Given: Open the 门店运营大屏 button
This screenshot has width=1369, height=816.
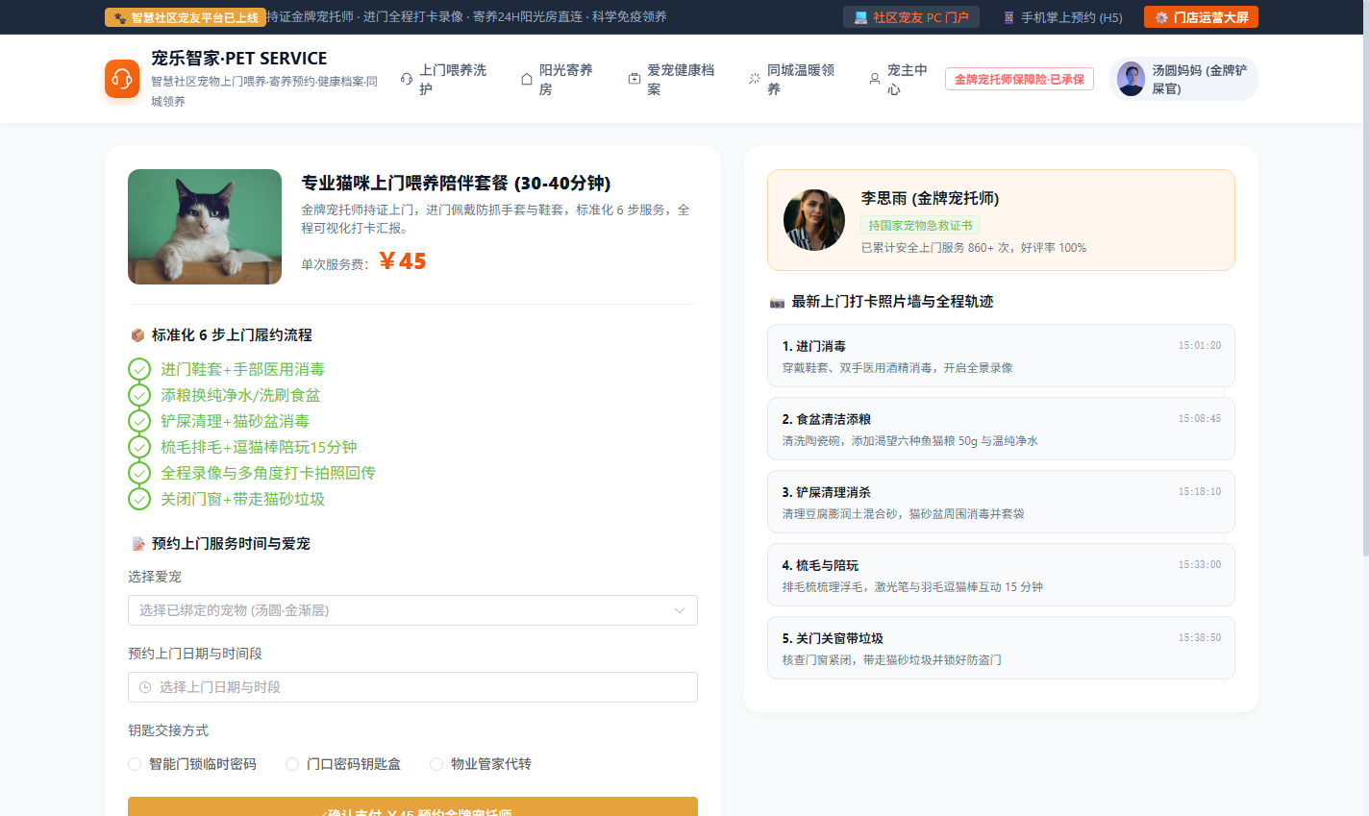Looking at the screenshot, I should point(1201,17).
